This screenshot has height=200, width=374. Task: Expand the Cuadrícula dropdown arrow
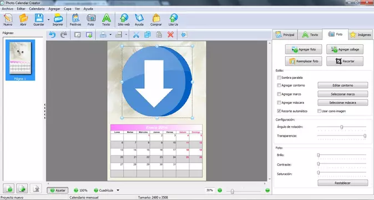[x=118, y=190]
